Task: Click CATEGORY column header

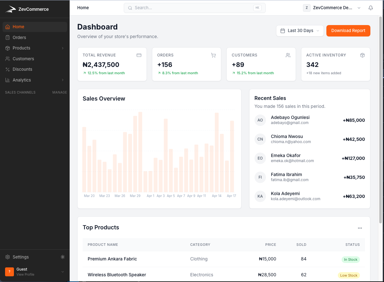Action: pyautogui.click(x=200, y=245)
